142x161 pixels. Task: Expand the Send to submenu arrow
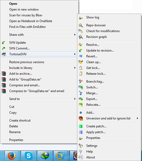75,99
